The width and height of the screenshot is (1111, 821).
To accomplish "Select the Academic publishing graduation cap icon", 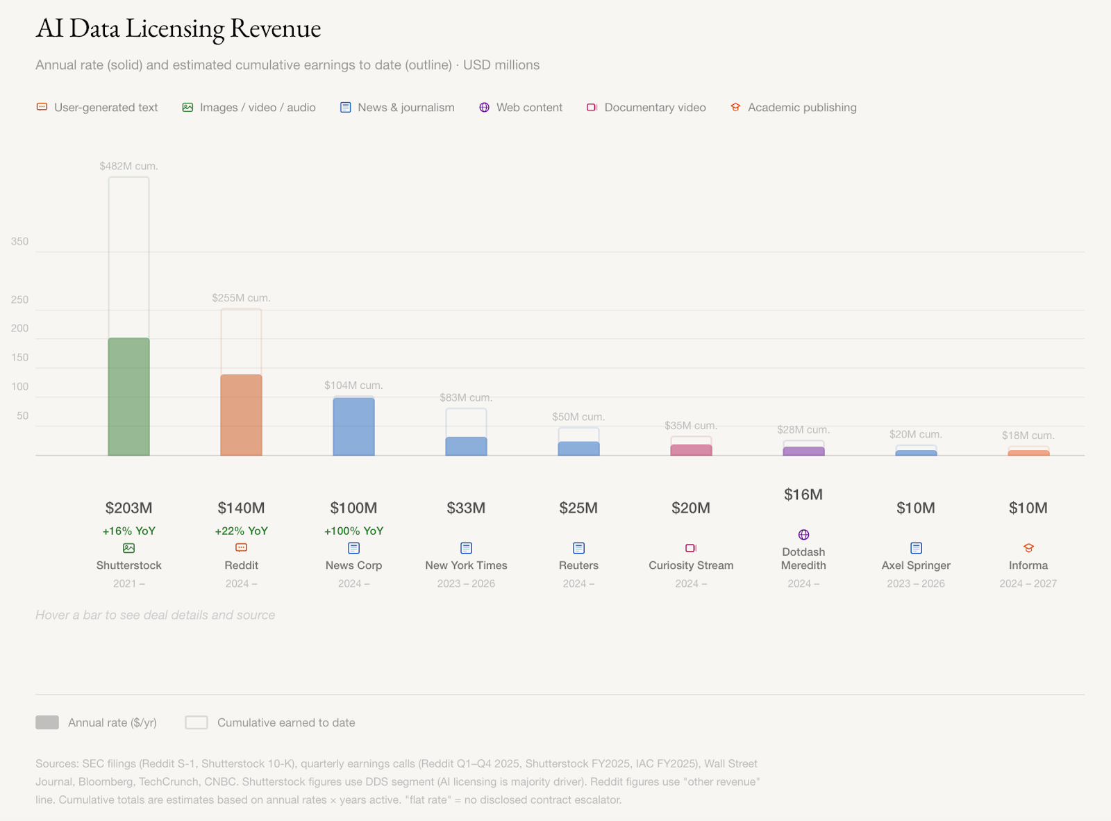I will click(735, 107).
